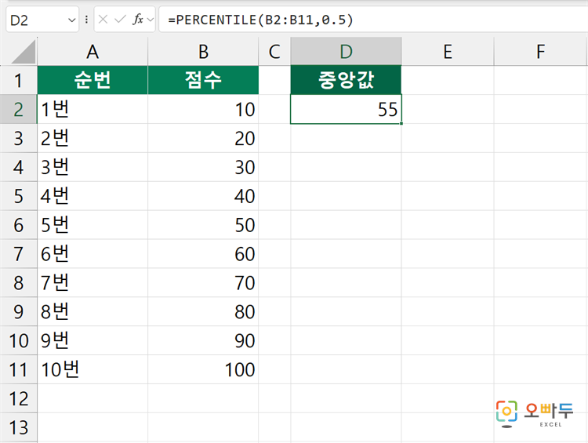This screenshot has width=588, height=443.
Task: Select row 13 header
Action: click(x=18, y=427)
